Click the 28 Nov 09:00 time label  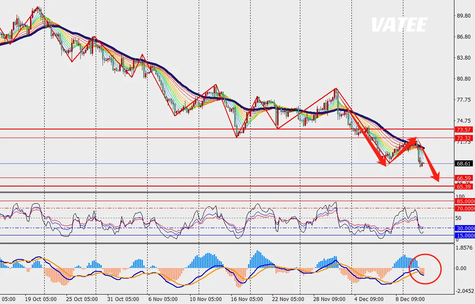point(329,299)
